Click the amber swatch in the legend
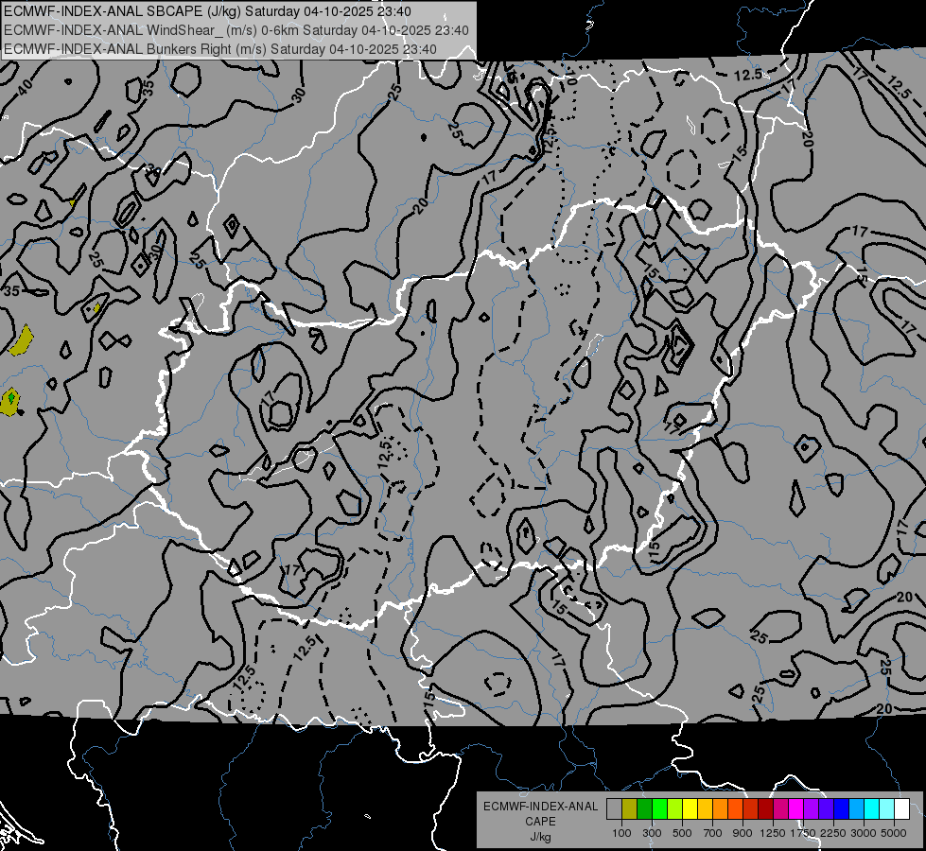The width and height of the screenshot is (926, 851). 705,809
